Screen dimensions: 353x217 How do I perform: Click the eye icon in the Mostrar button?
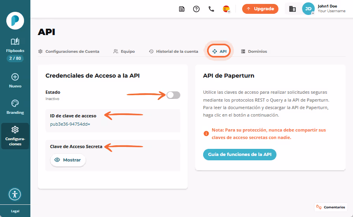(57, 160)
